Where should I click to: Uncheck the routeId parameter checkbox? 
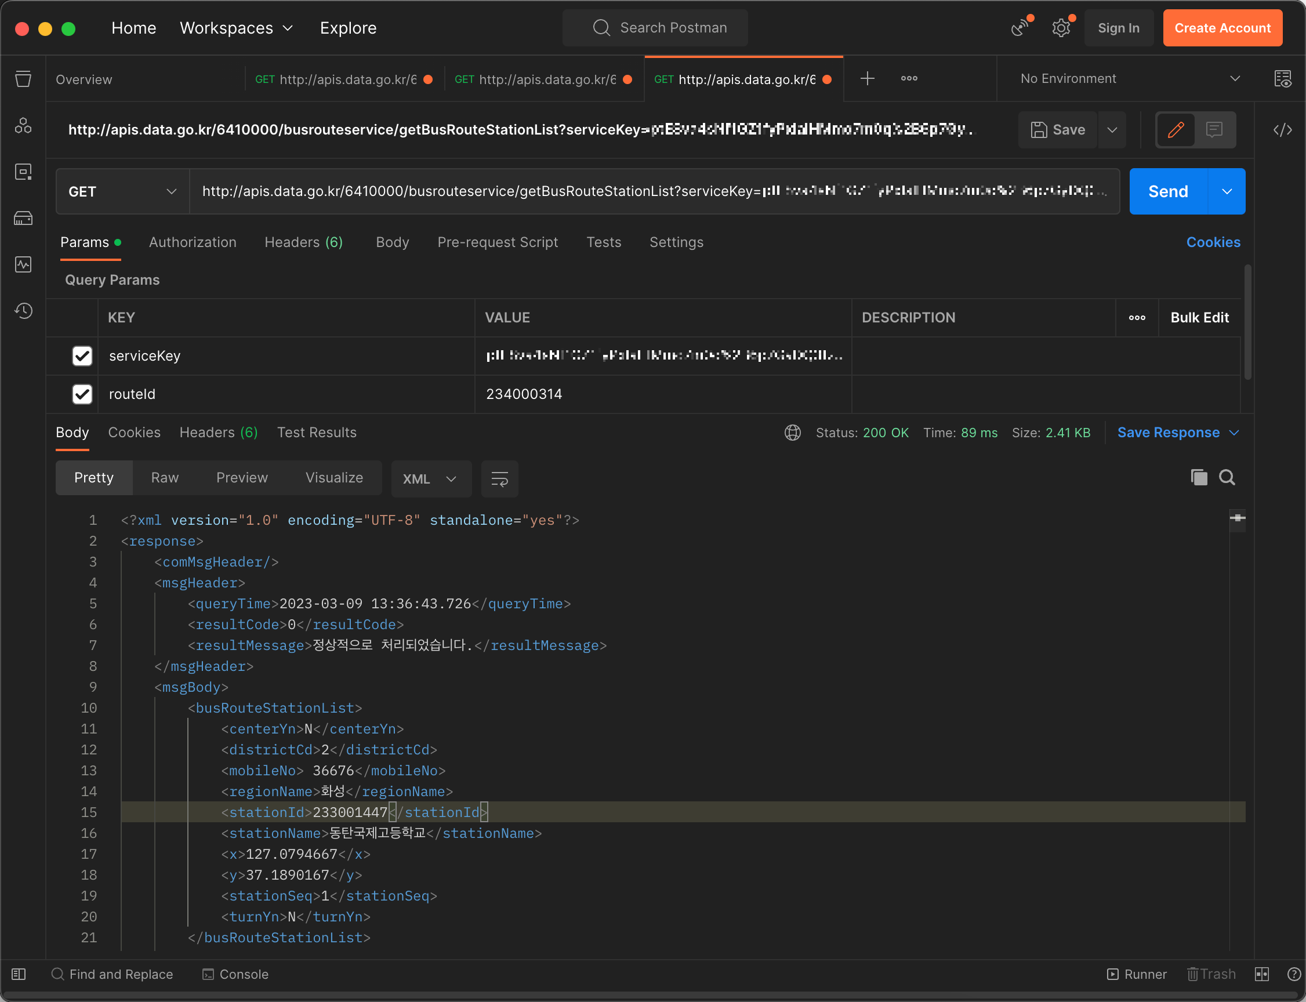click(82, 394)
